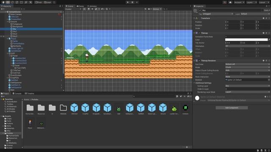This screenshot has width=271, height=152.
Task: Select the Hand tool in the toolbar
Action: click(3, 2)
